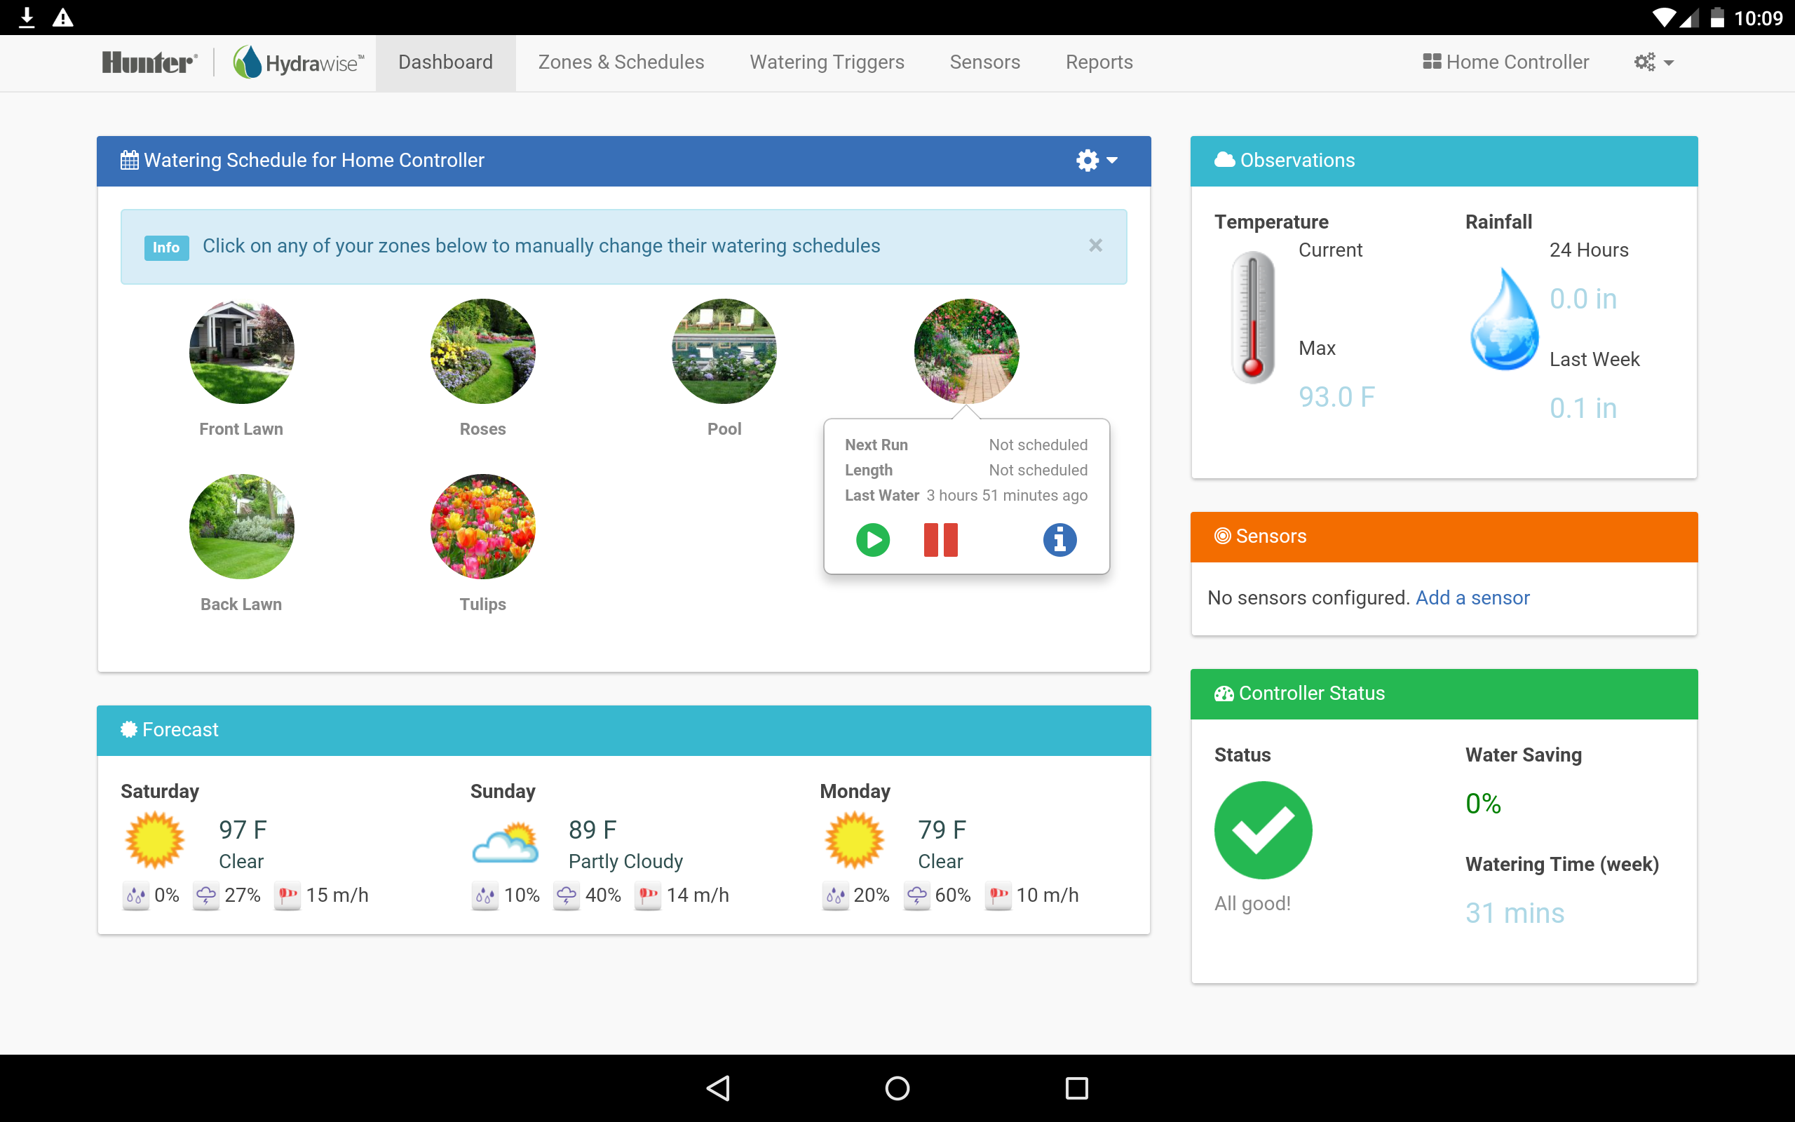Click the red pause button in zone popup

pyautogui.click(x=940, y=539)
